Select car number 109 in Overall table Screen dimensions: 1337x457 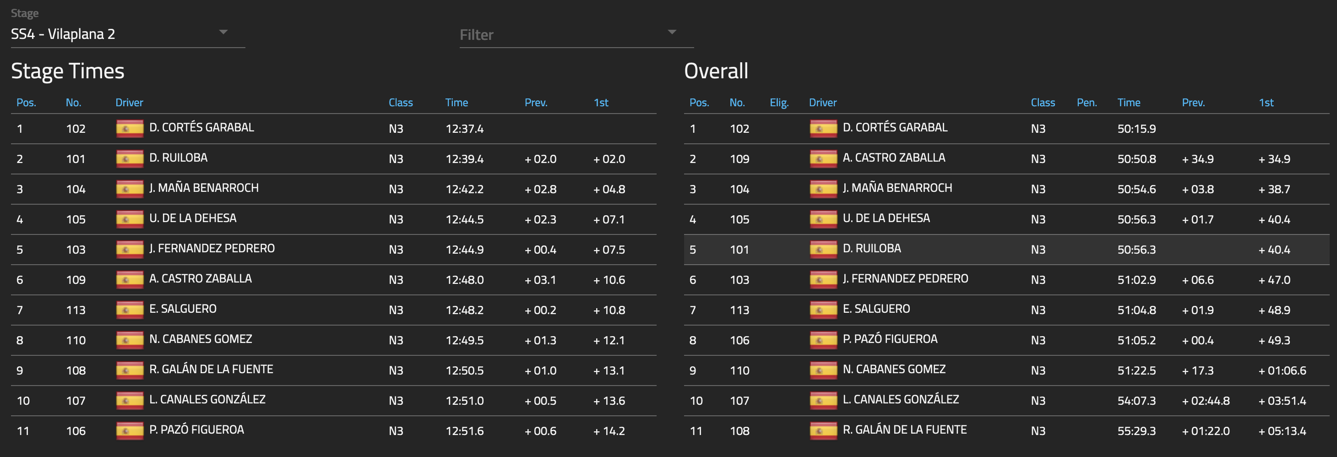(739, 159)
